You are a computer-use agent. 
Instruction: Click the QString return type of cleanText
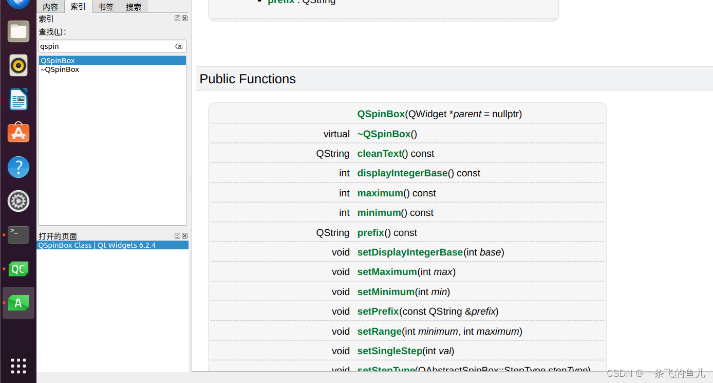point(333,154)
